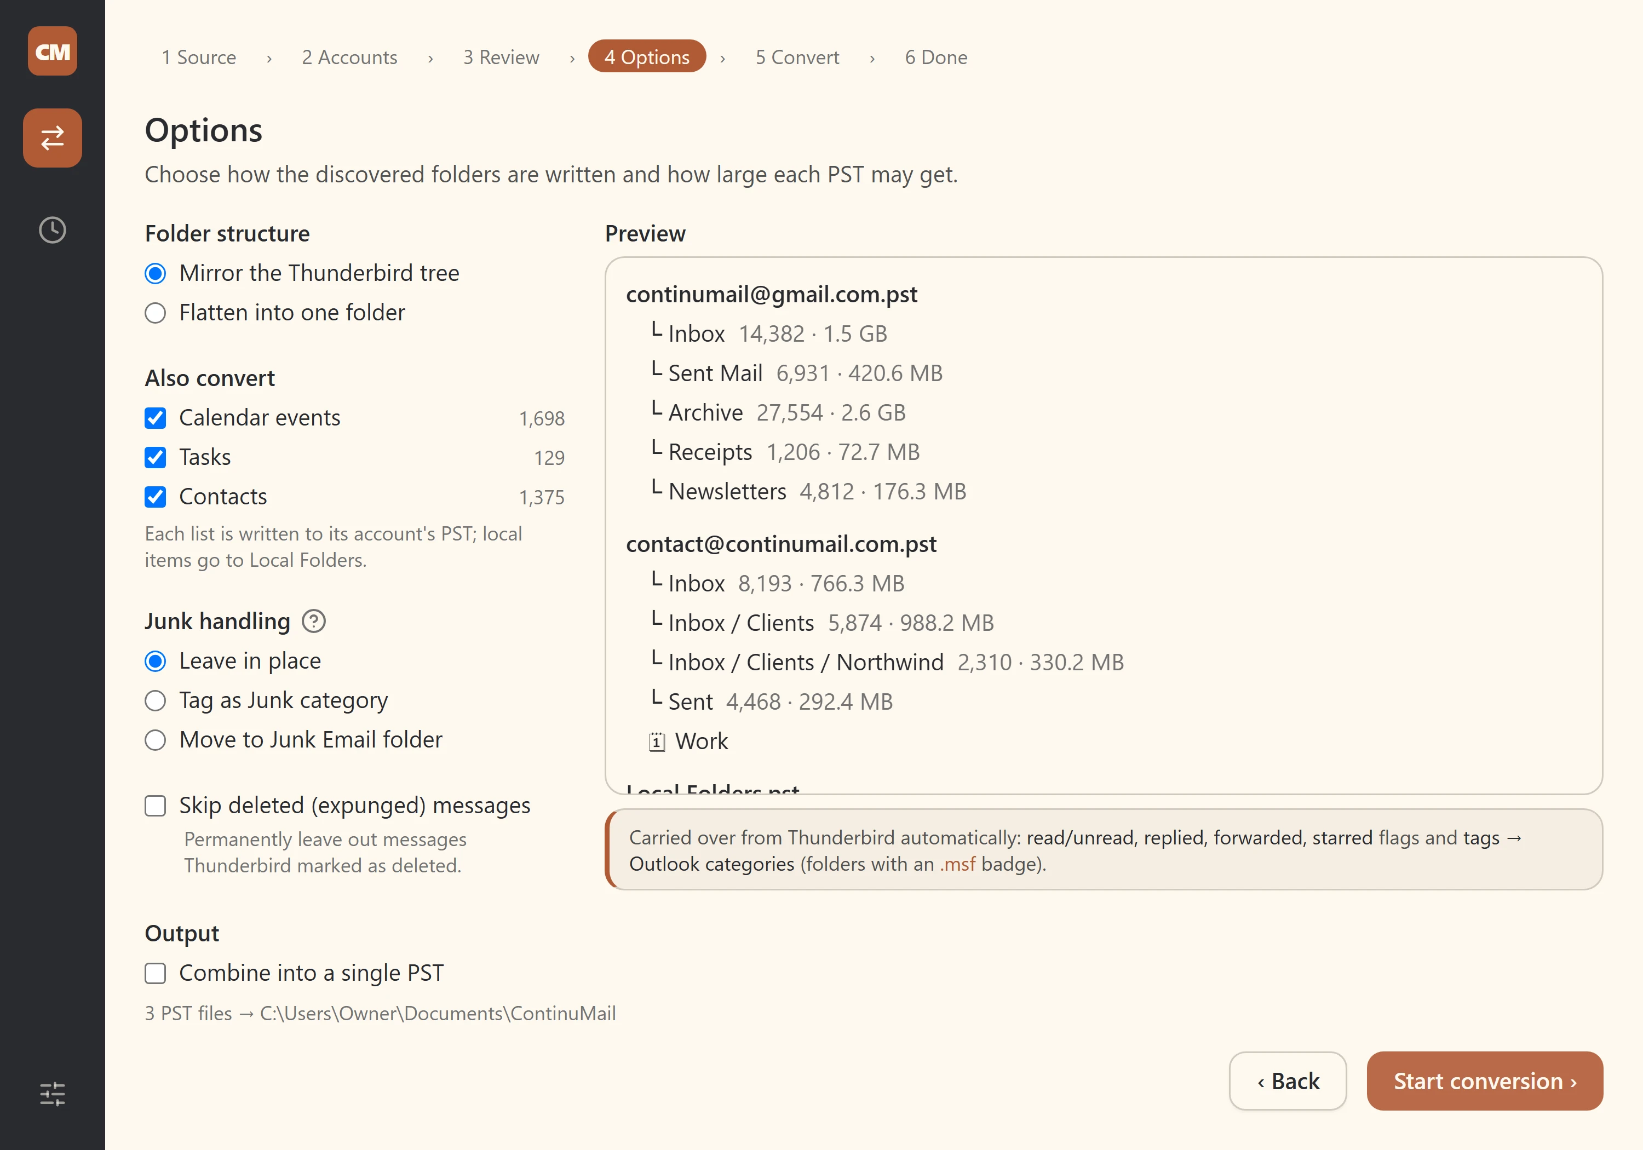
Task: Click Inbox 14,382 row in preview
Action: (768, 334)
